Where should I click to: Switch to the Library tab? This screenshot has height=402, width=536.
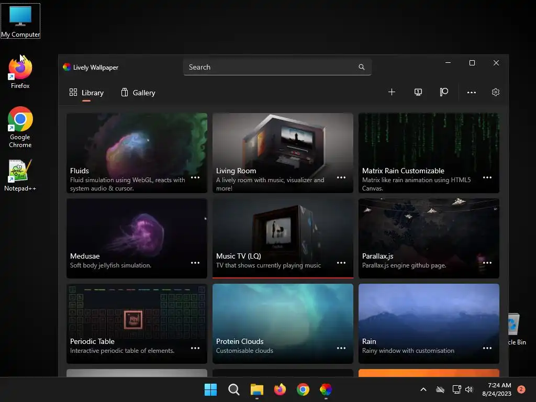click(x=86, y=93)
